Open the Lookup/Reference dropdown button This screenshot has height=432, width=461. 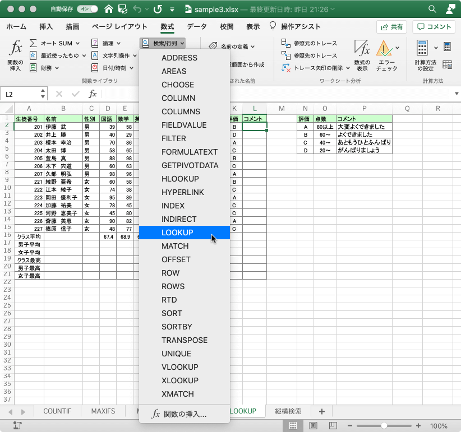163,44
